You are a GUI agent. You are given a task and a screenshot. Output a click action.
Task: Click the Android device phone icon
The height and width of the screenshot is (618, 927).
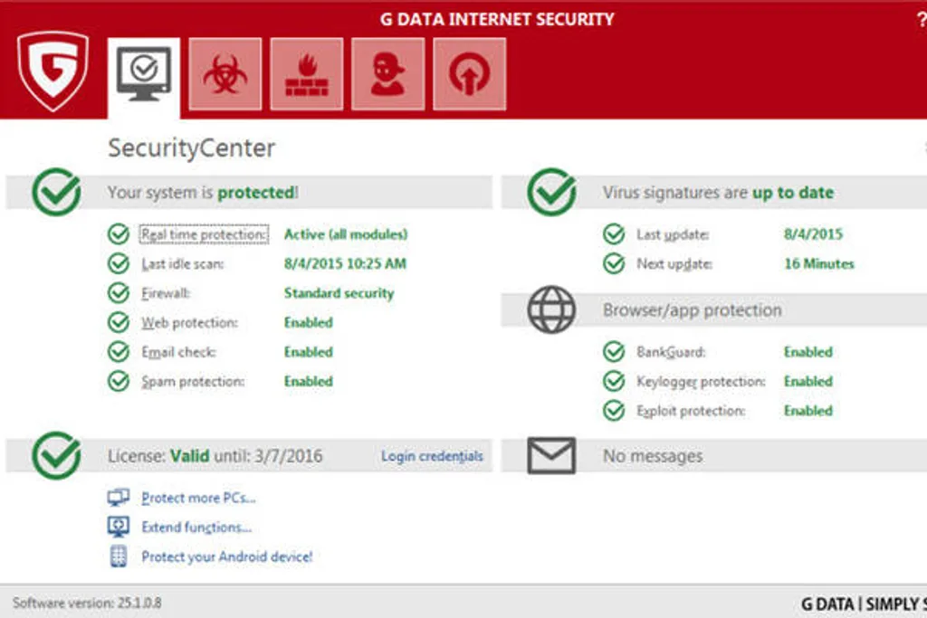[119, 556]
